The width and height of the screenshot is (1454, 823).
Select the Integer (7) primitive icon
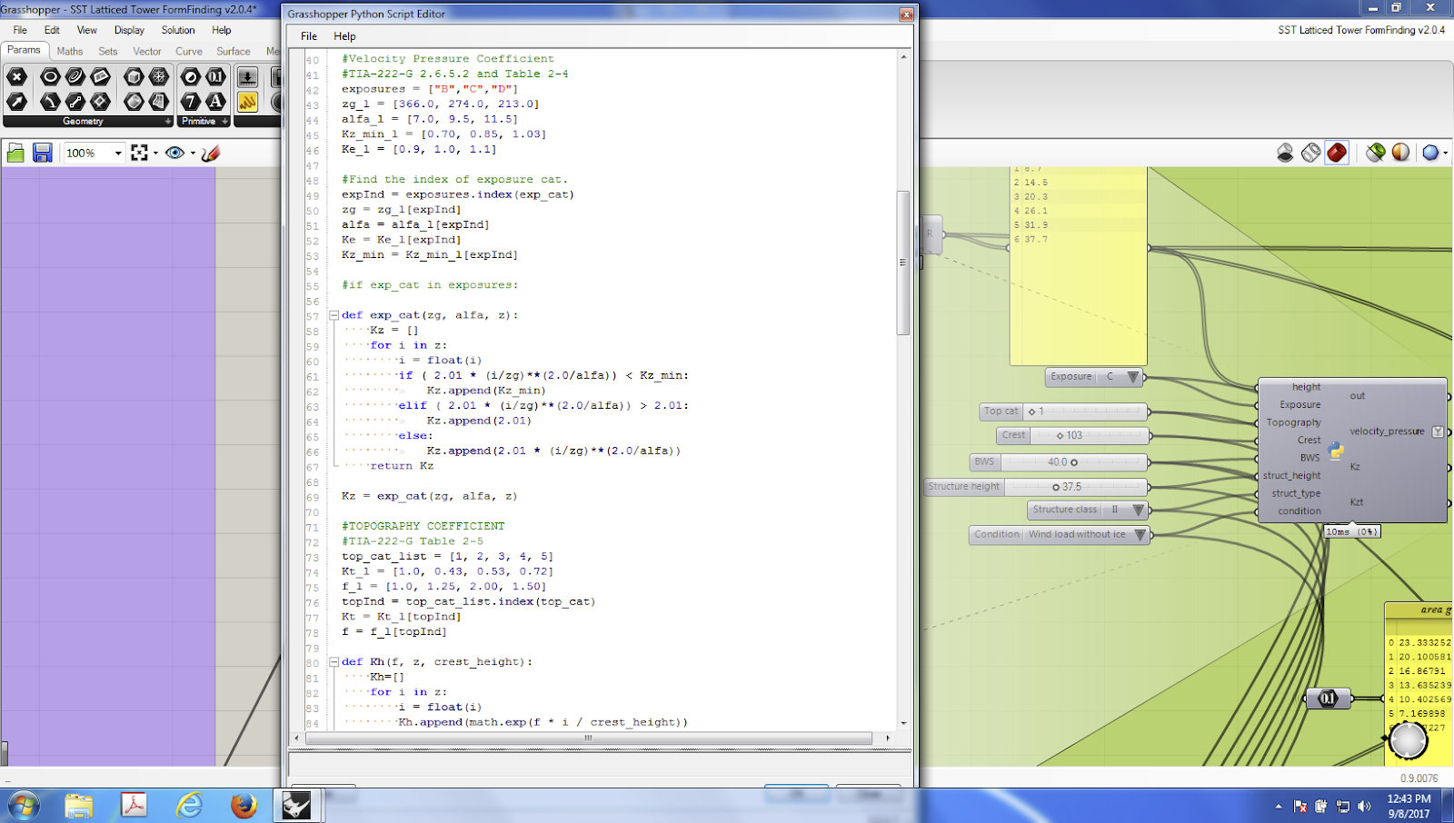pos(191,101)
